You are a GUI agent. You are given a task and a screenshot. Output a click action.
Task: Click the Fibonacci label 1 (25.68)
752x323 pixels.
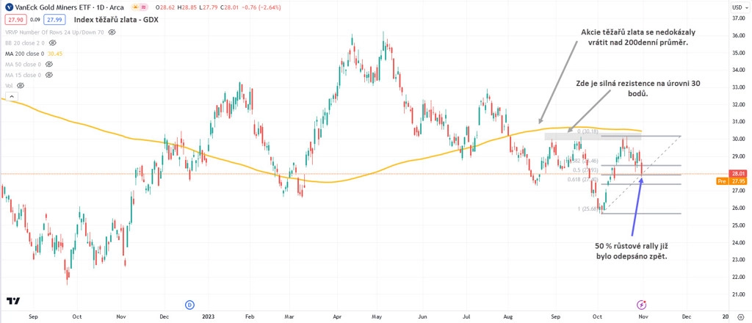587,208
